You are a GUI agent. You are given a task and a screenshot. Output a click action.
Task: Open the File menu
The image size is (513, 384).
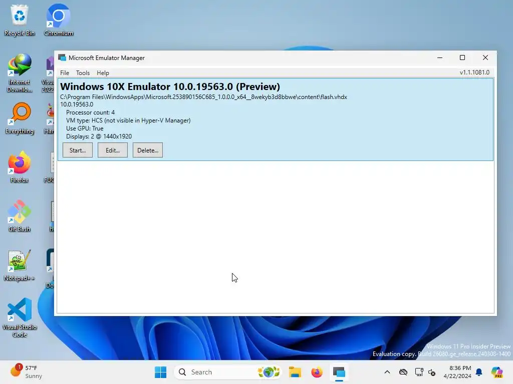point(65,73)
